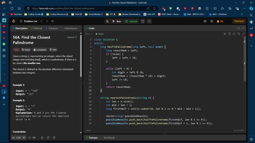Screen dimensions: 255x143
Task: Open the Problem List
Action: point(28,21)
